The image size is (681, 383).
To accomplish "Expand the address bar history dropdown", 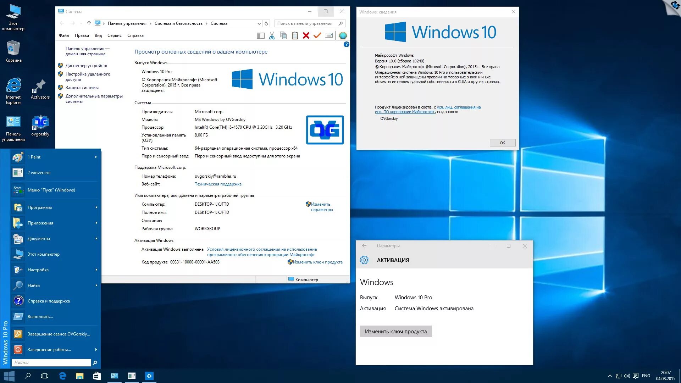I will pyautogui.click(x=259, y=23).
